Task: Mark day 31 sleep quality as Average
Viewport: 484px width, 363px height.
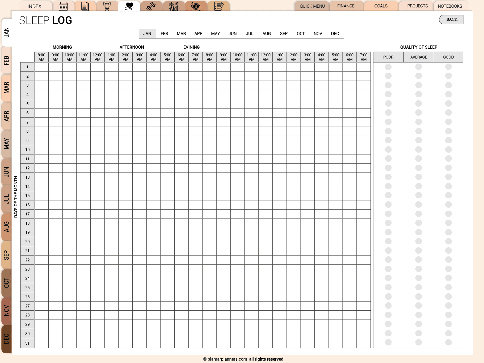Action: click(419, 342)
